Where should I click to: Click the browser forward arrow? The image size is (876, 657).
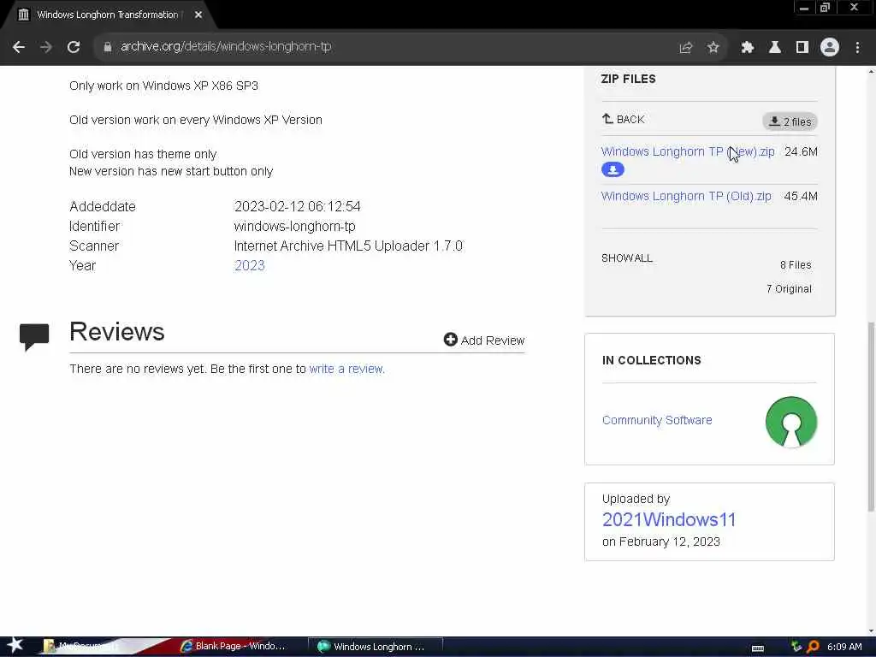click(x=46, y=48)
